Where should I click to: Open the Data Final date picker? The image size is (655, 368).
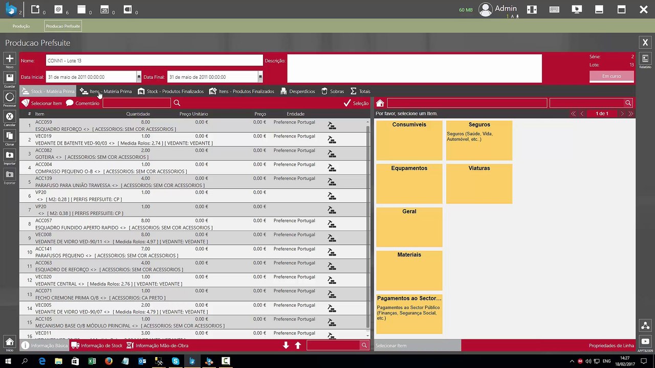pos(260,77)
